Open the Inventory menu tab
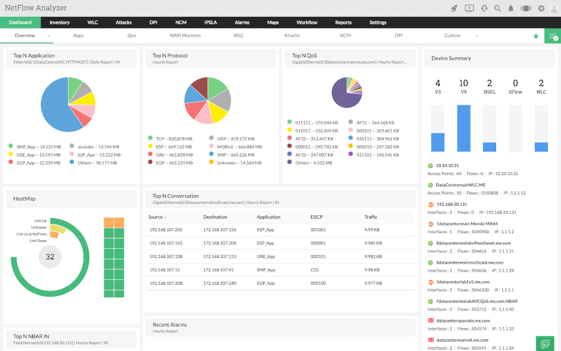Viewport: 561px width, 351px height. (60, 22)
